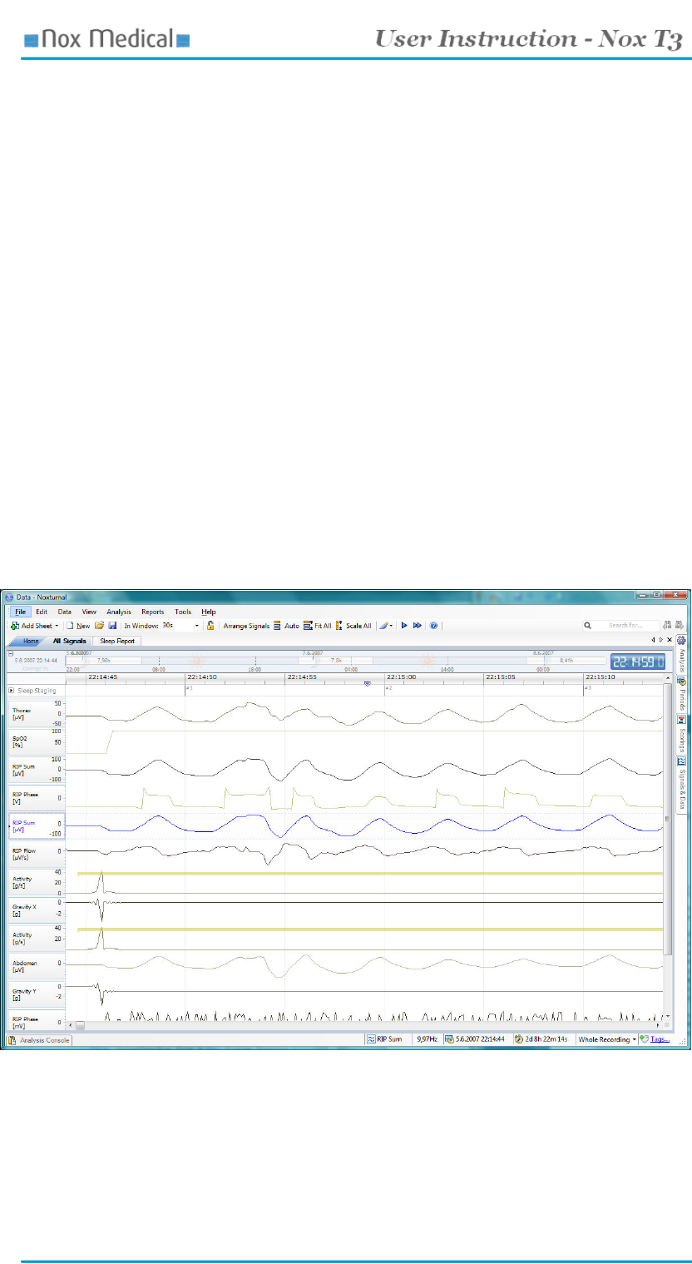Open the Help menu
The height and width of the screenshot is (1264, 692).
pyautogui.click(x=209, y=612)
